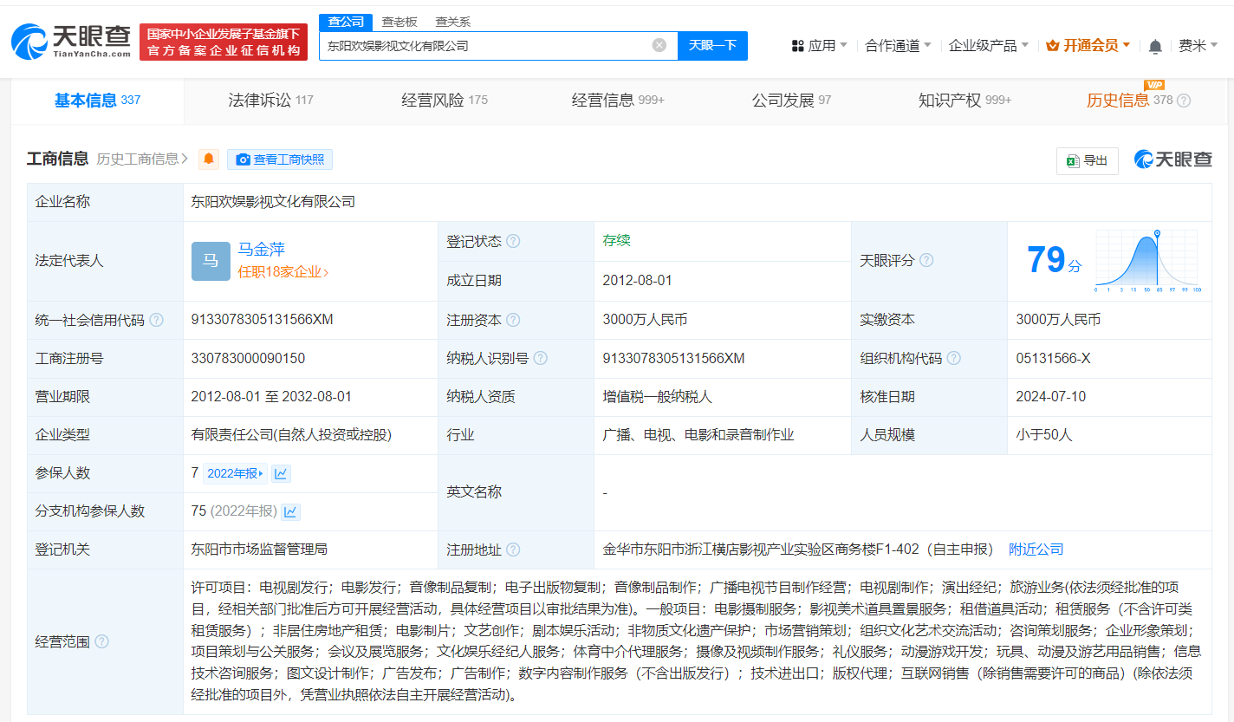
Task: Click the Excel 导出 export icon
Action: 1087,161
